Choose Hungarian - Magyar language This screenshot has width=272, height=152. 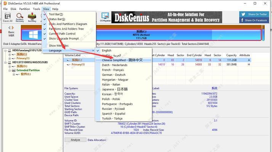pyautogui.click(x=123, y=80)
